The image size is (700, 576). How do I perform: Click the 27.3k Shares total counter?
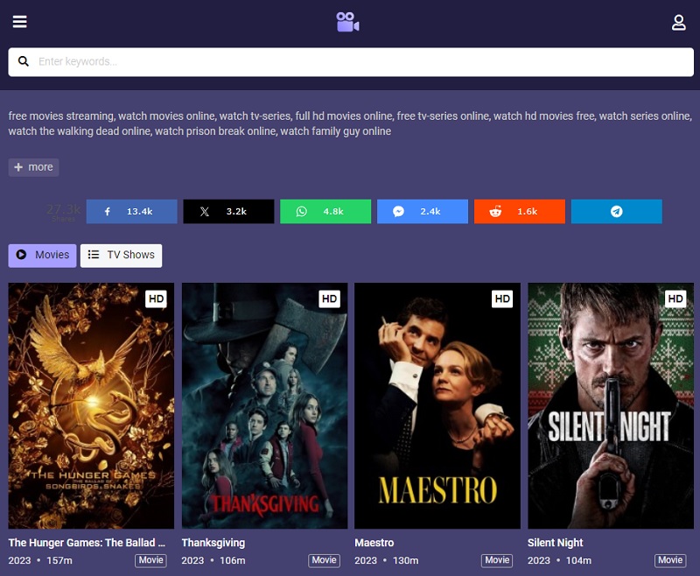63,212
